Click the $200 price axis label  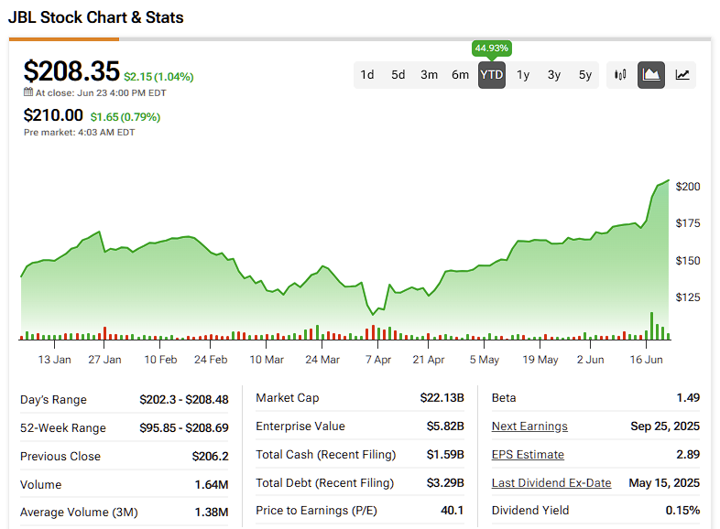pos(688,187)
